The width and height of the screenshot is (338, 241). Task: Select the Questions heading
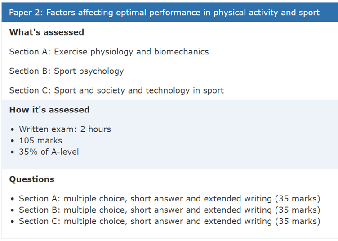click(31, 179)
